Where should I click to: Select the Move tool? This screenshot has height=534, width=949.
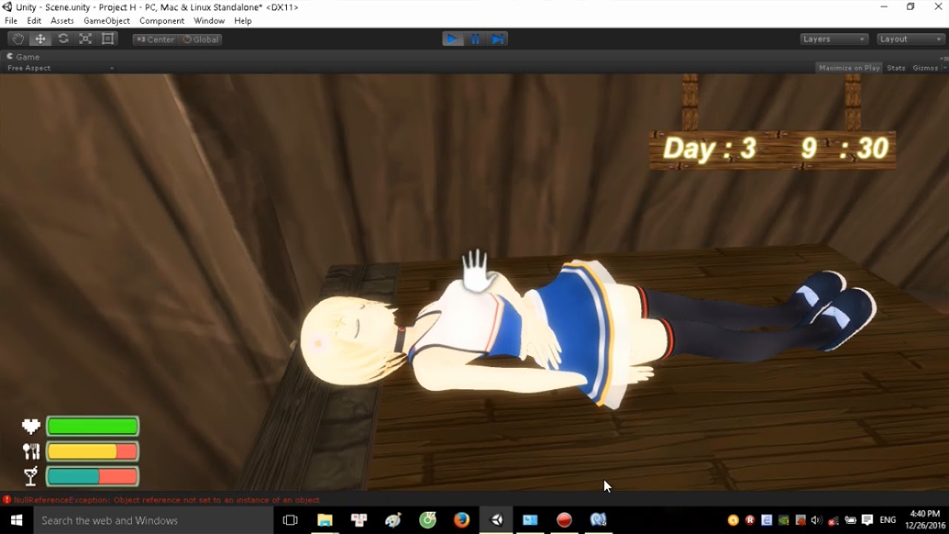pos(40,39)
